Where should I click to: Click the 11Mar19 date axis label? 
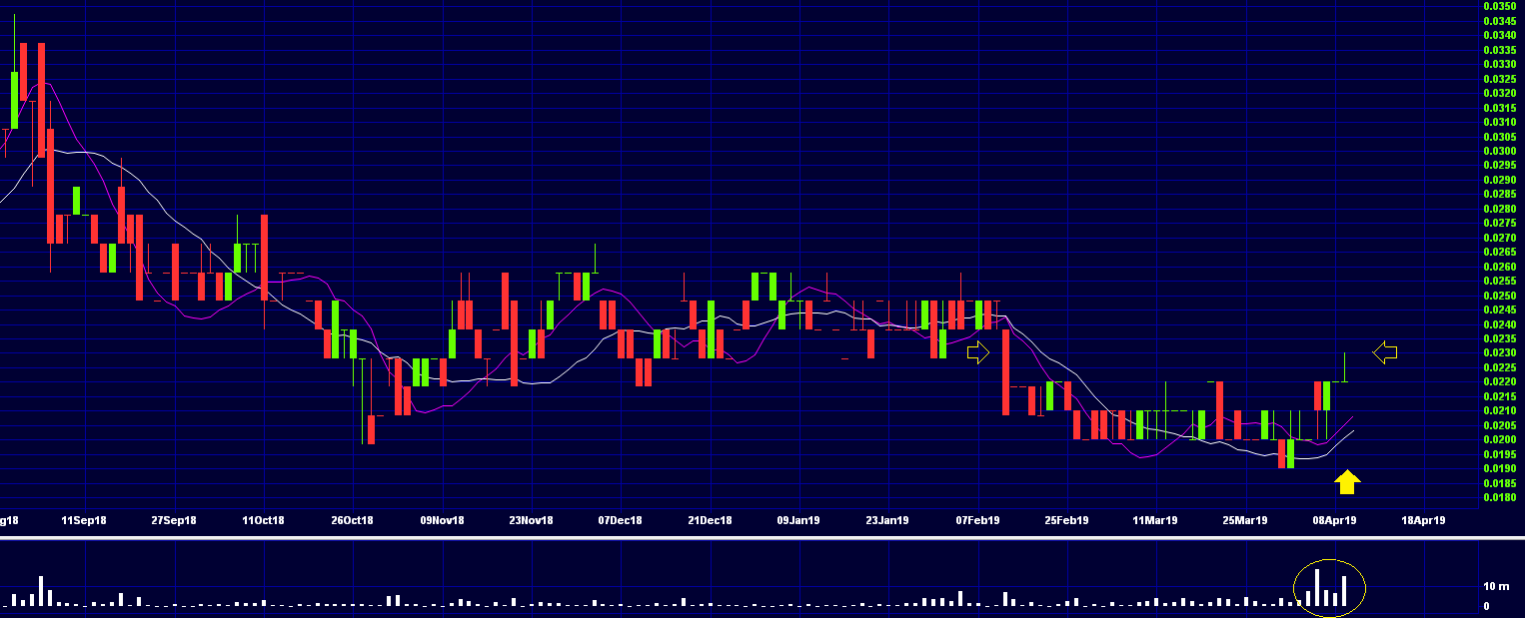coord(1155,520)
